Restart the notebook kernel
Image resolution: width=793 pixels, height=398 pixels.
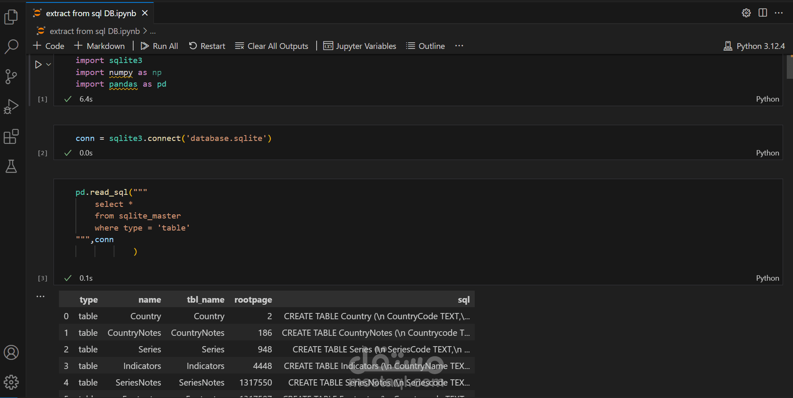coord(207,46)
